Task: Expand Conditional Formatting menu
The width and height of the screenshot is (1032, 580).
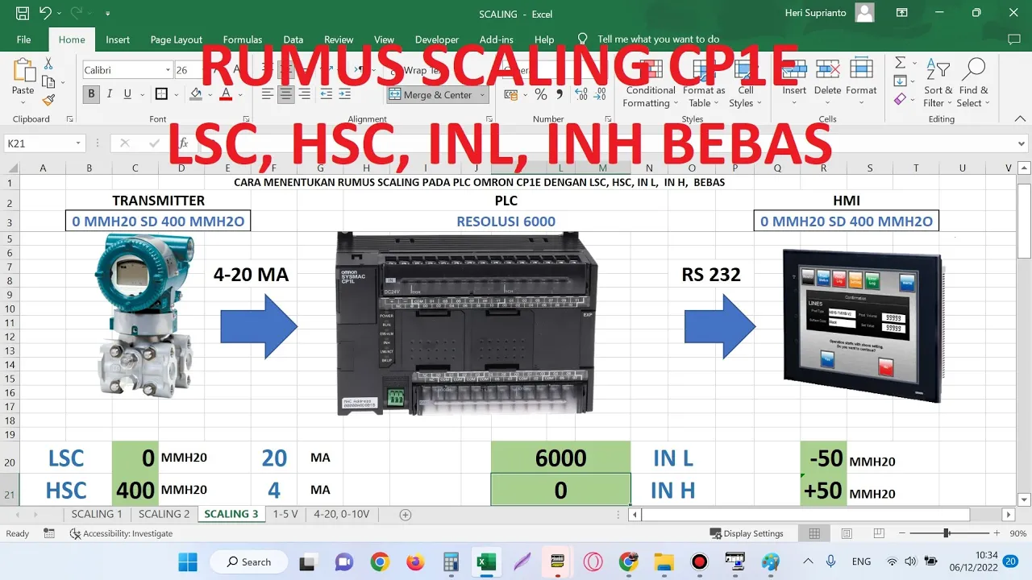Action: [x=651, y=82]
